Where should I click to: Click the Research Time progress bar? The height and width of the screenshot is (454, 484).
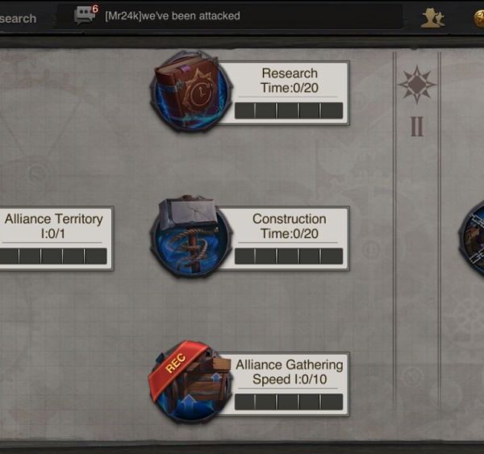point(289,110)
